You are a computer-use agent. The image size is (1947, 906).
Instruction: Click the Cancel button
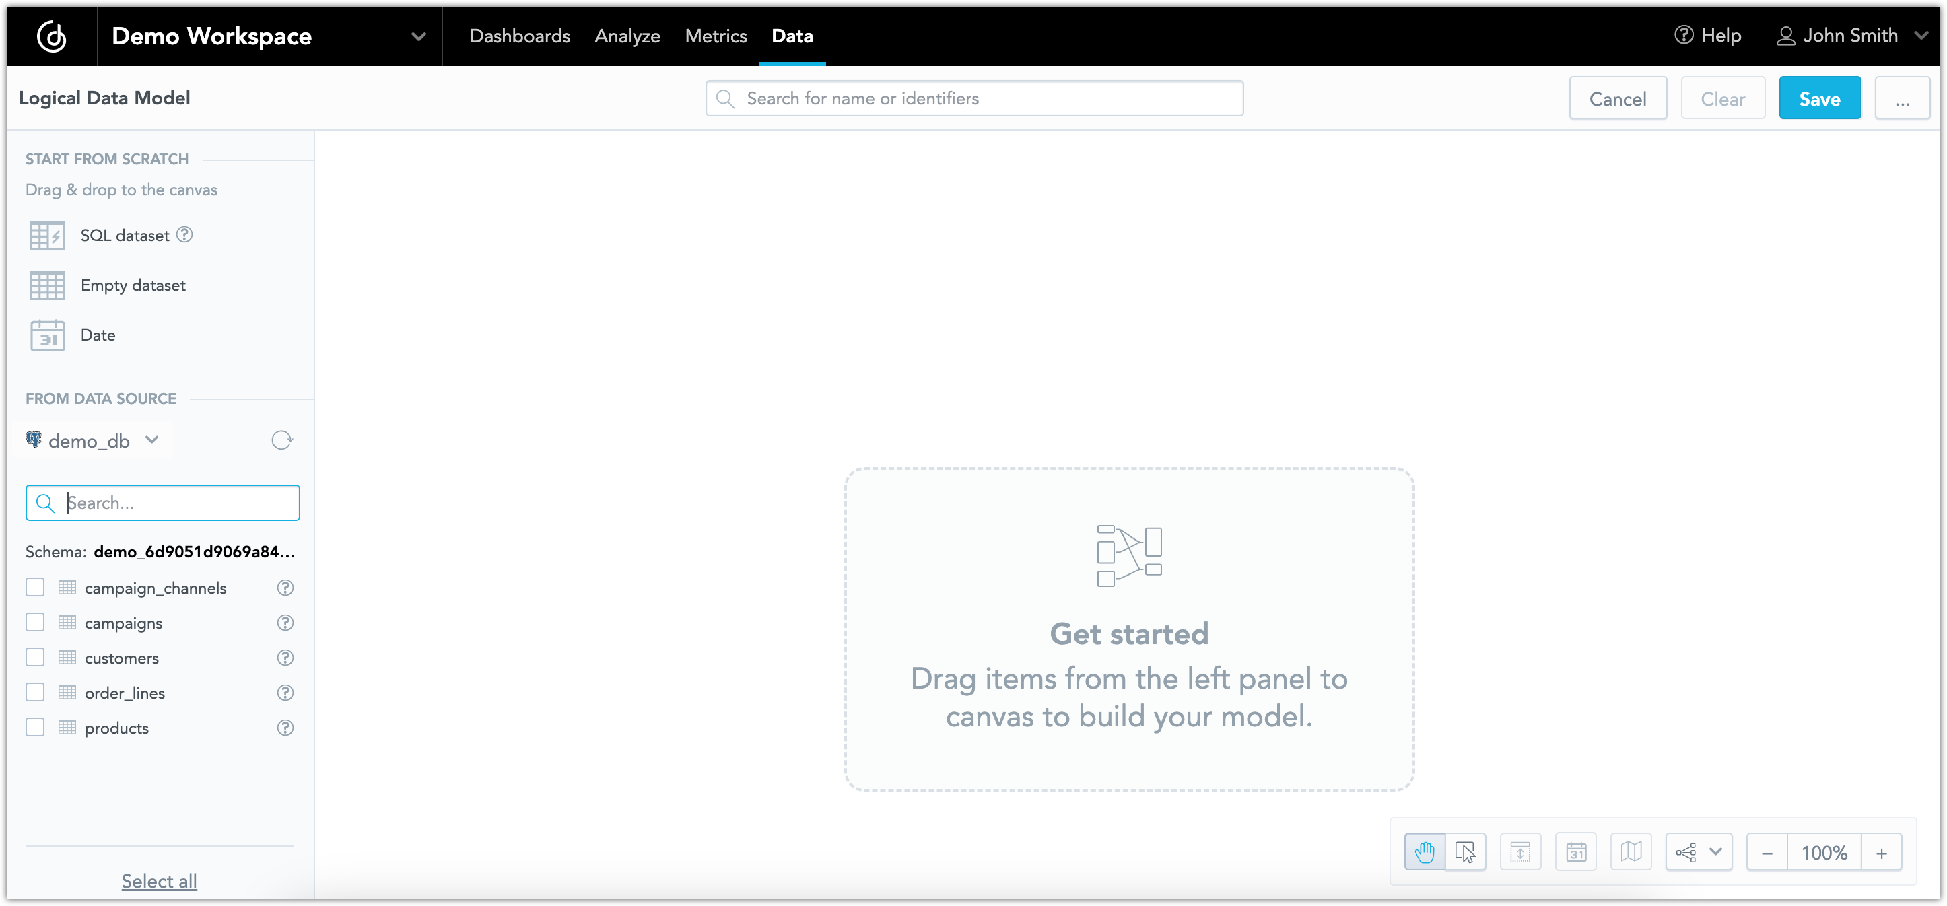click(x=1616, y=98)
